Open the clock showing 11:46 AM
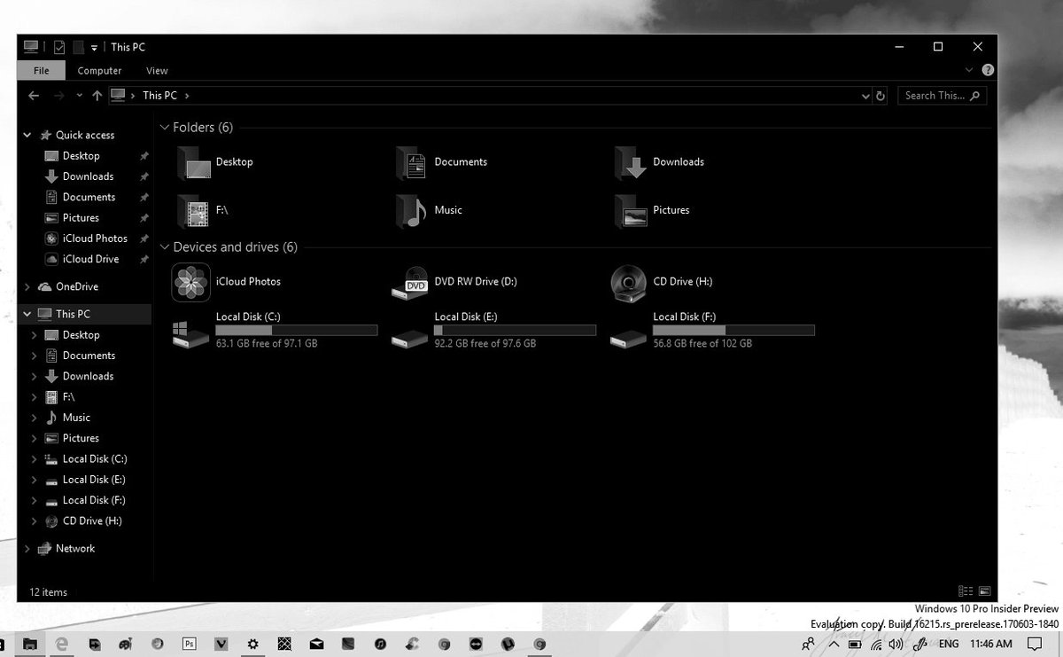This screenshot has height=657, width=1063. 991,645
